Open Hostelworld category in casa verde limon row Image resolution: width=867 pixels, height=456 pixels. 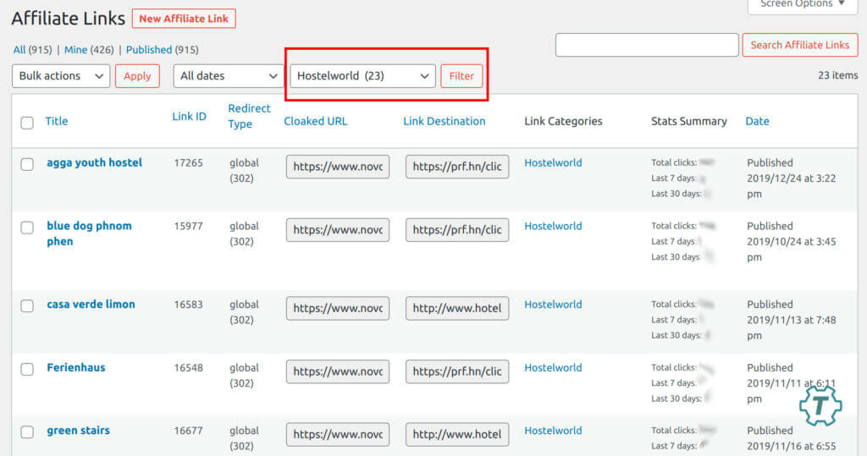[x=553, y=304]
